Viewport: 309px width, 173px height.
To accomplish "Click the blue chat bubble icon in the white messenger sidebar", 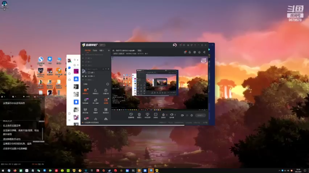I will [x=70, y=68].
